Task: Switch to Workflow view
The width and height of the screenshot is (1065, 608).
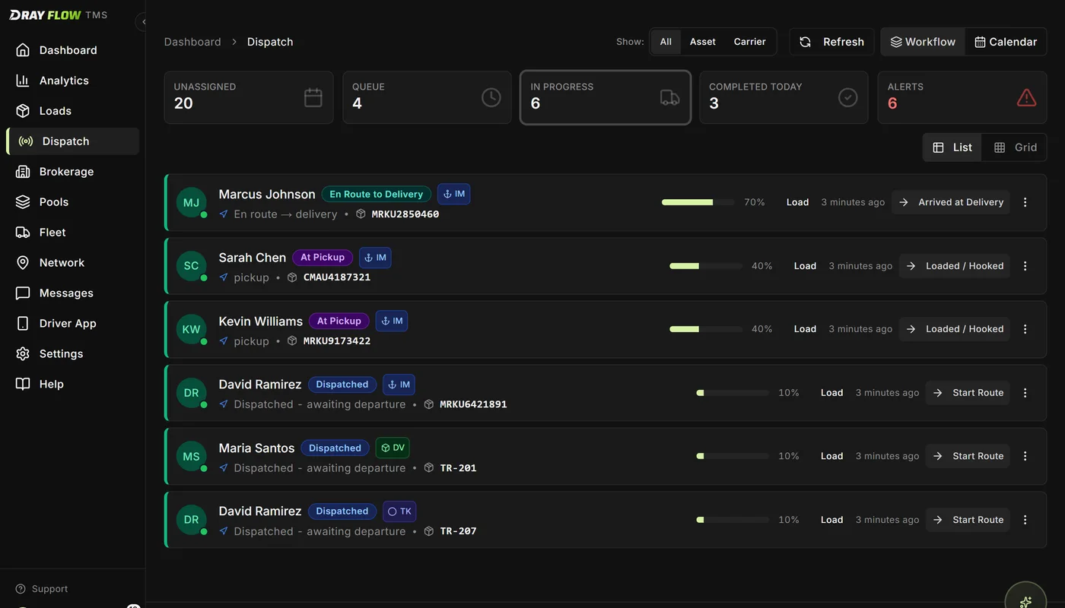Action: coord(923,42)
